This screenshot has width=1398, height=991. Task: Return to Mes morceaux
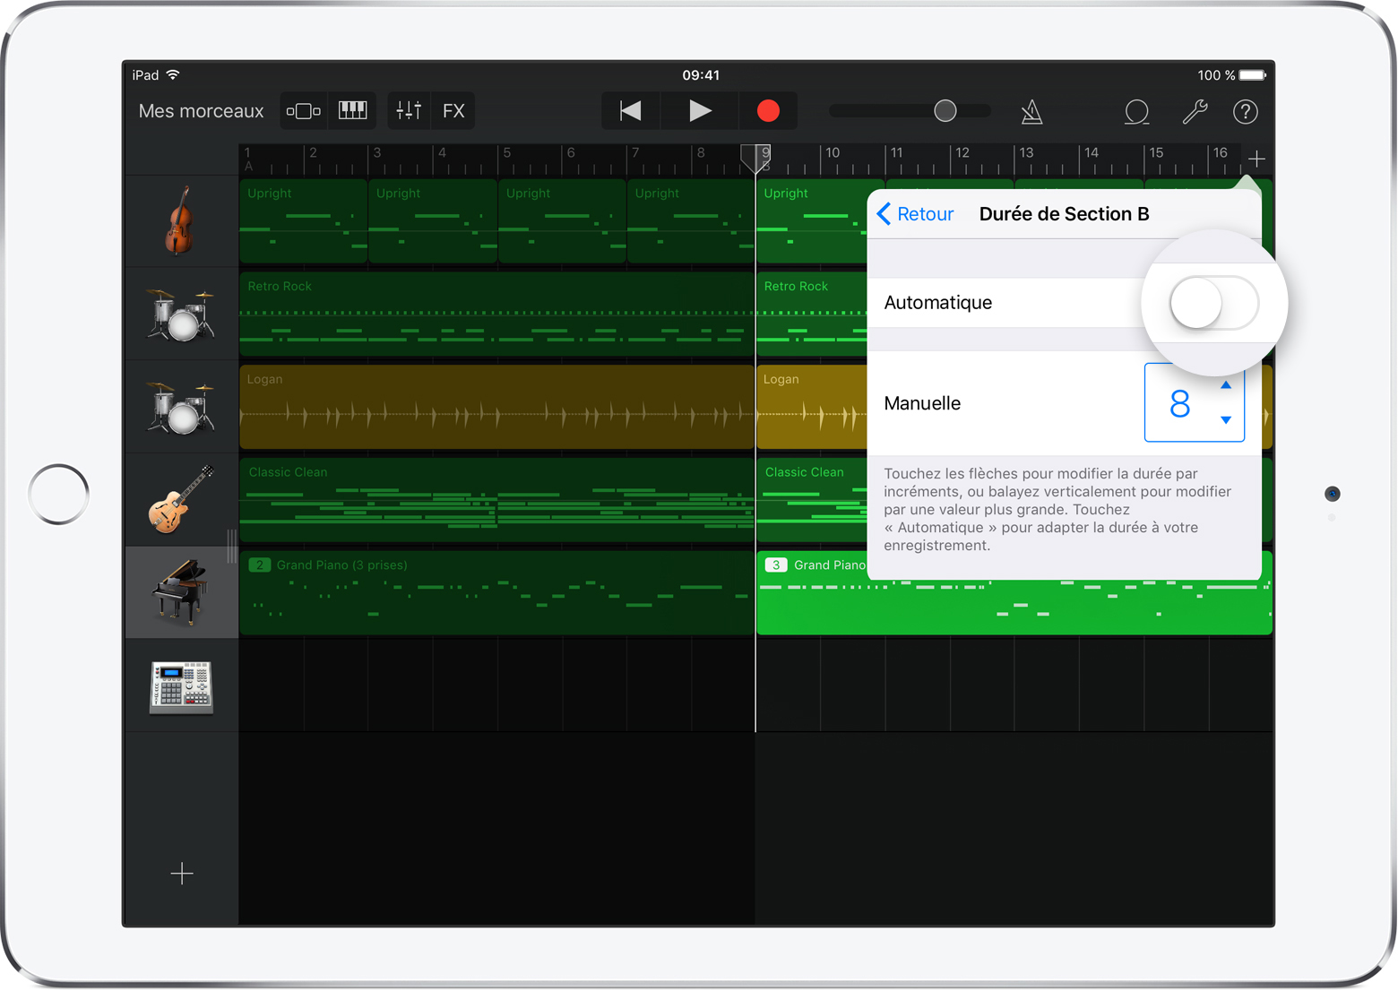tap(200, 110)
